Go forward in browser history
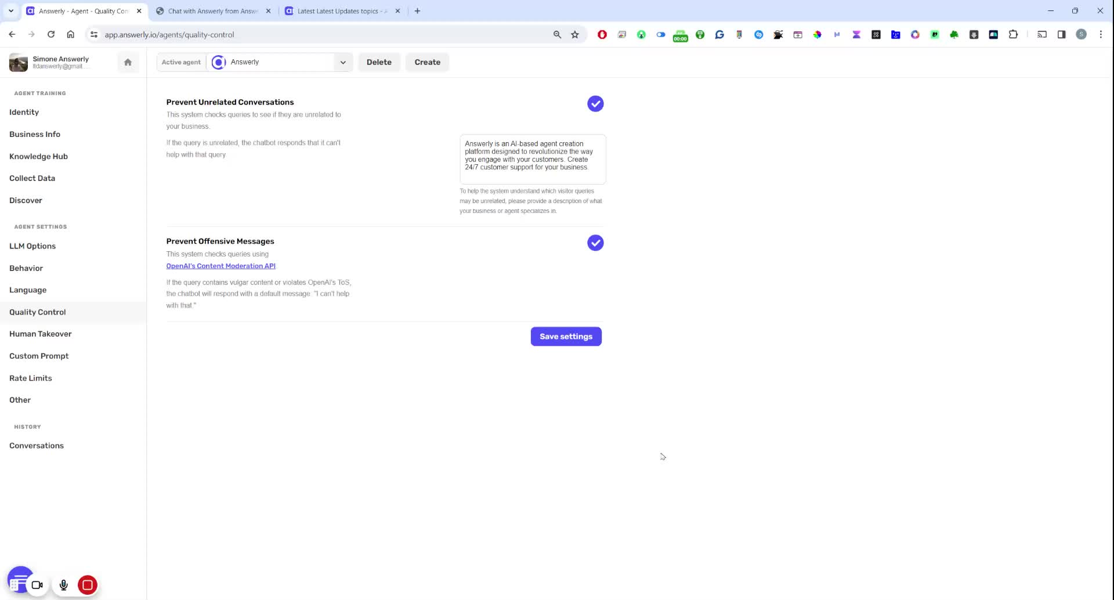This screenshot has width=1114, height=600. click(31, 34)
